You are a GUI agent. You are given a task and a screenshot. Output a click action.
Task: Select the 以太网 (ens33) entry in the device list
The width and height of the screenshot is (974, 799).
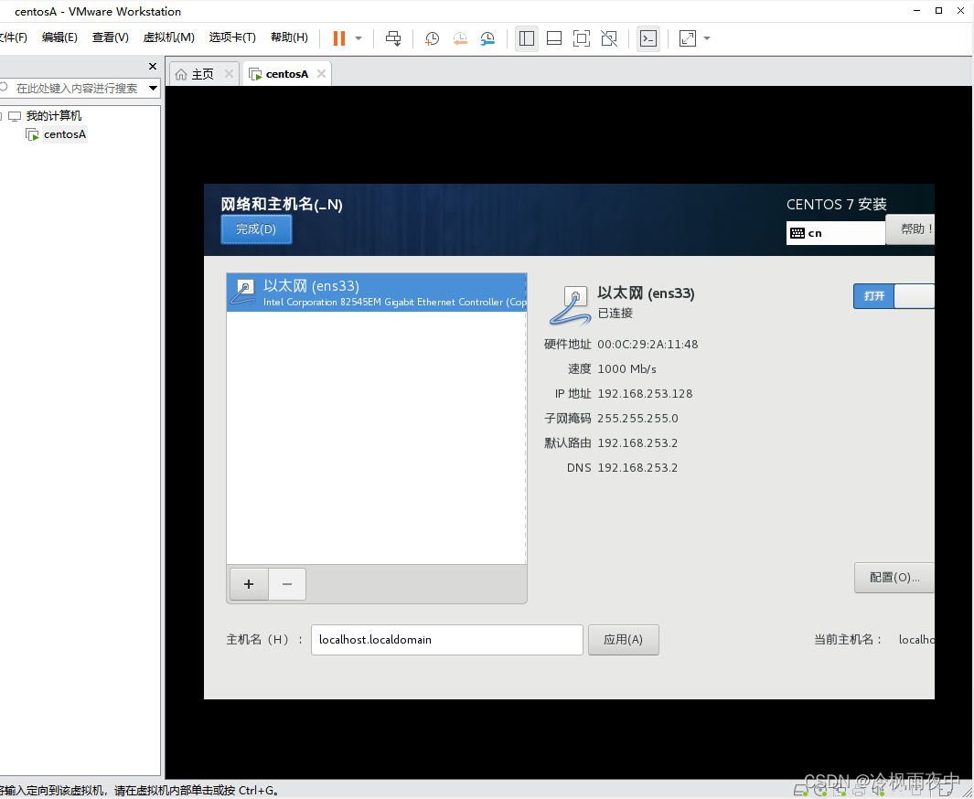377,293
